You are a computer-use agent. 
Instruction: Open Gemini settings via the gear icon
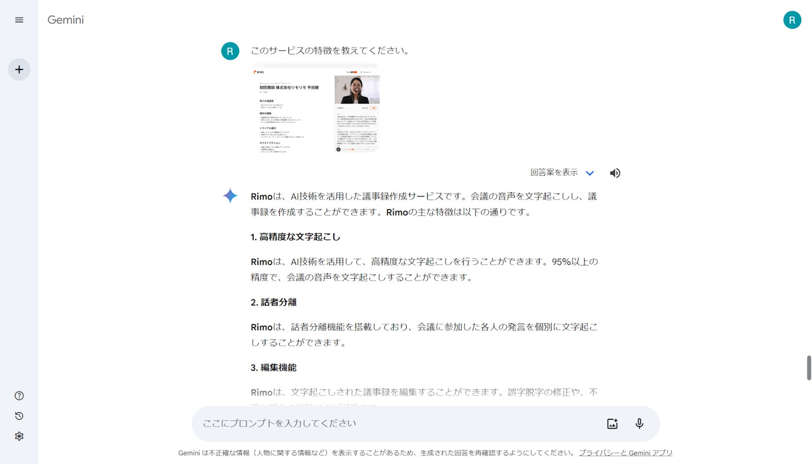(19, 436)
